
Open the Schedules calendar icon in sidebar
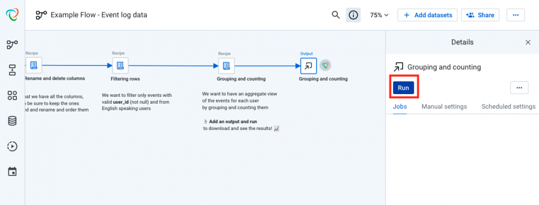[12, 171]
